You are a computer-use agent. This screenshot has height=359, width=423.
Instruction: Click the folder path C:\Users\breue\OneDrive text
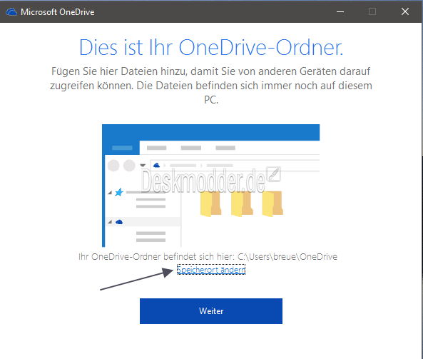click(287, 256)
